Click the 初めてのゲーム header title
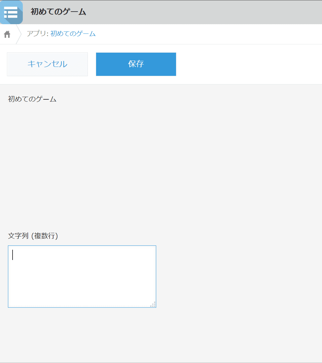The height and width of the screenshot is (363, 322). click(58, 12)
